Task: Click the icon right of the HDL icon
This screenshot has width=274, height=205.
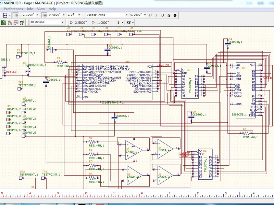Action: pyautogui.click(x=22, y=23)
